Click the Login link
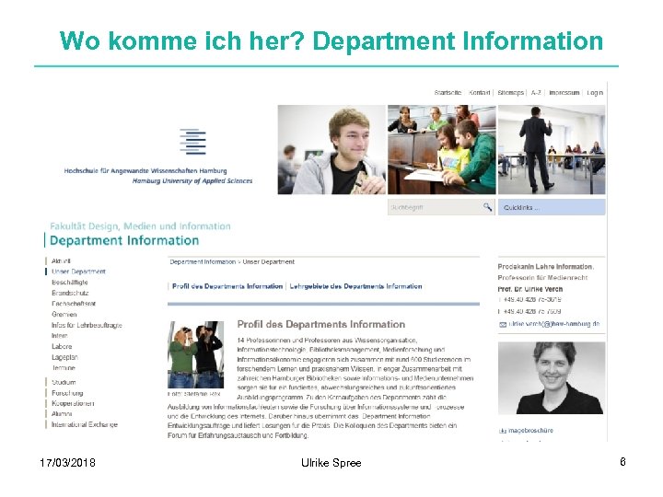Viewport: 663px width, 497px height. point(595,93)
